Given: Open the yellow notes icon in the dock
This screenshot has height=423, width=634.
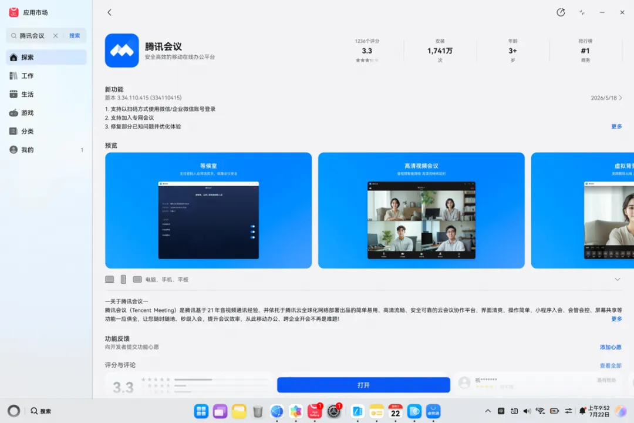Looking at the screenshot, I should 376,411.
